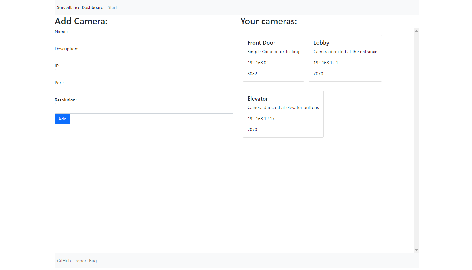Click the Surveillance Dashboard brand link
Screen dimensions: 472x270
(80, 7)
